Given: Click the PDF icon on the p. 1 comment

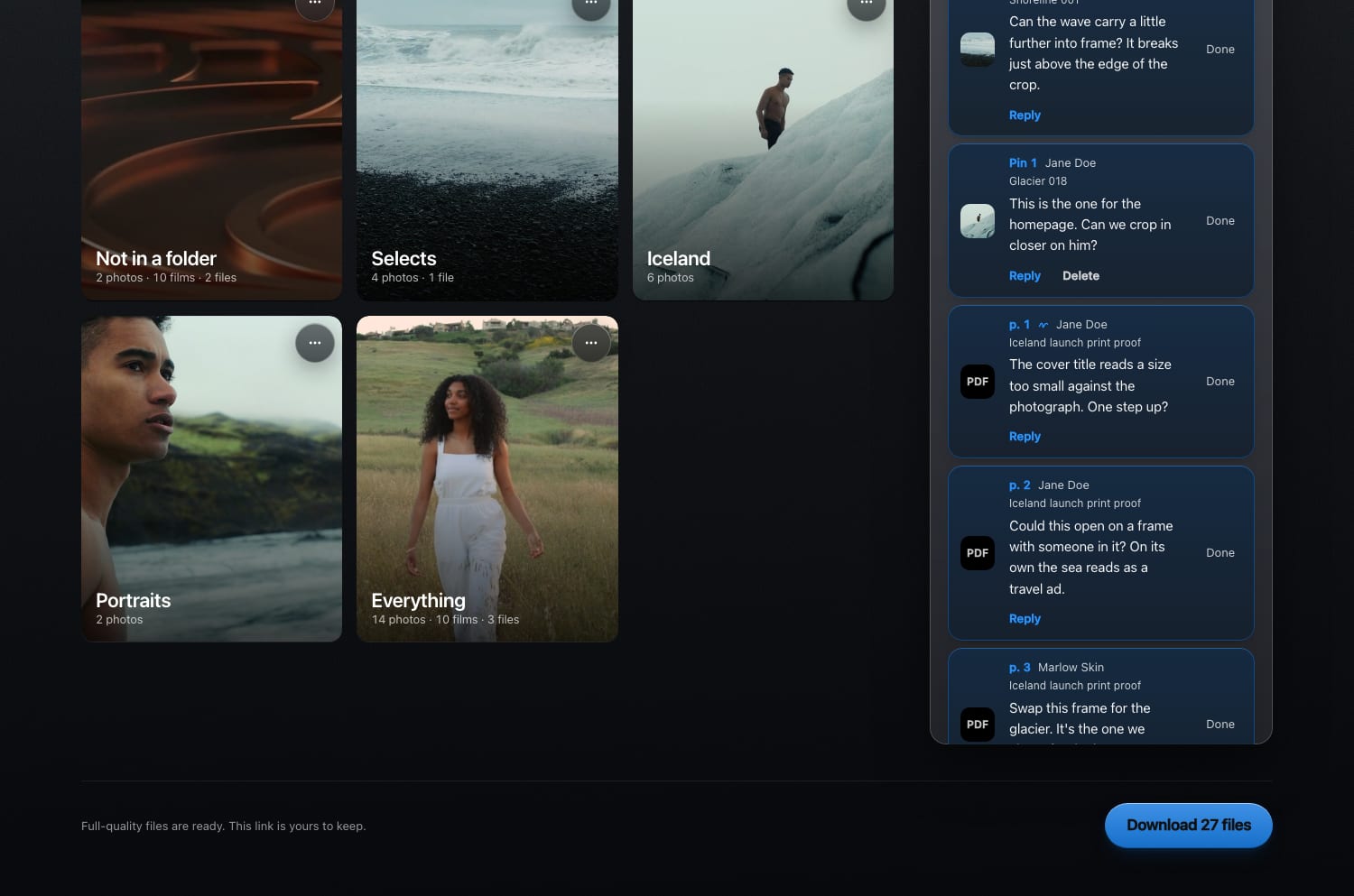Looking at the screenshot, I should 978,382.
